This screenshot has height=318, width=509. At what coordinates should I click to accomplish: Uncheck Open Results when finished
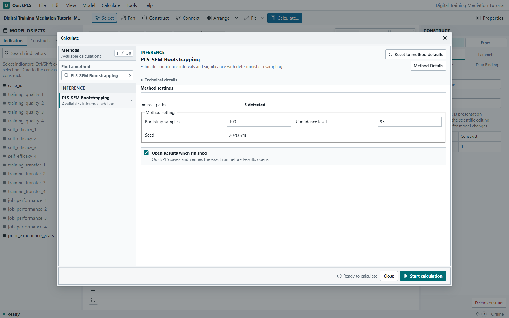point(146,153)
